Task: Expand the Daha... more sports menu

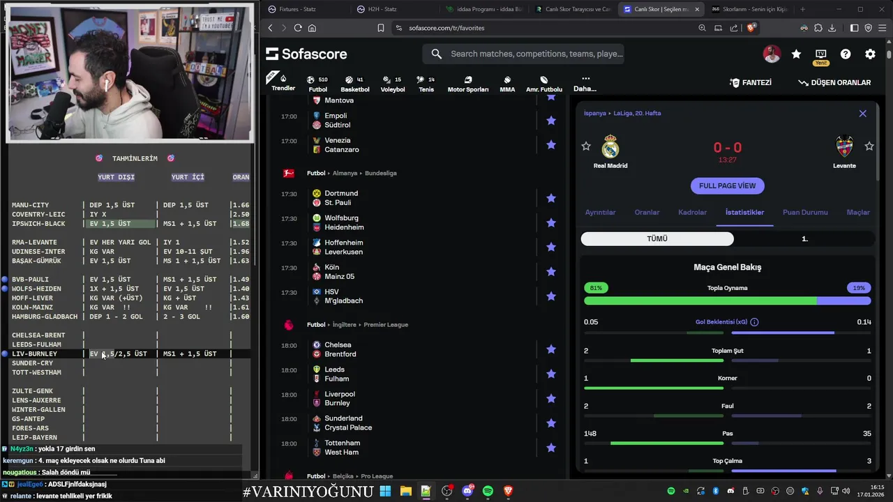Action: 585,84
